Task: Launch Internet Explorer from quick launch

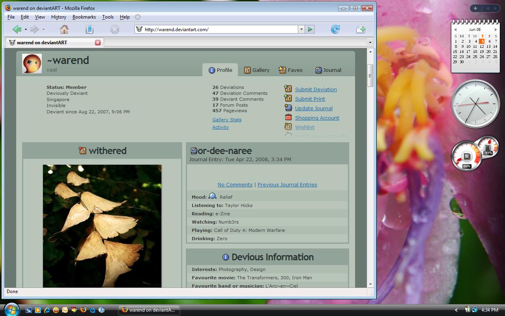Action: click(47, 310)
